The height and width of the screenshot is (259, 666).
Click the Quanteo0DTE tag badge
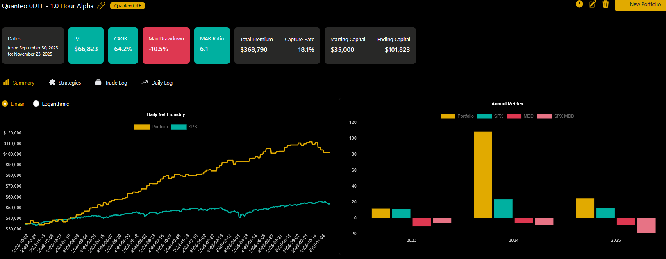click(127, 6)
